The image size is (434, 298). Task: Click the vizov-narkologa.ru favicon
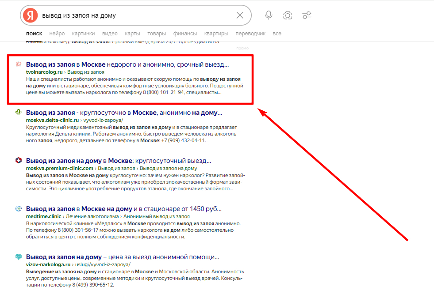click(19, 257)
